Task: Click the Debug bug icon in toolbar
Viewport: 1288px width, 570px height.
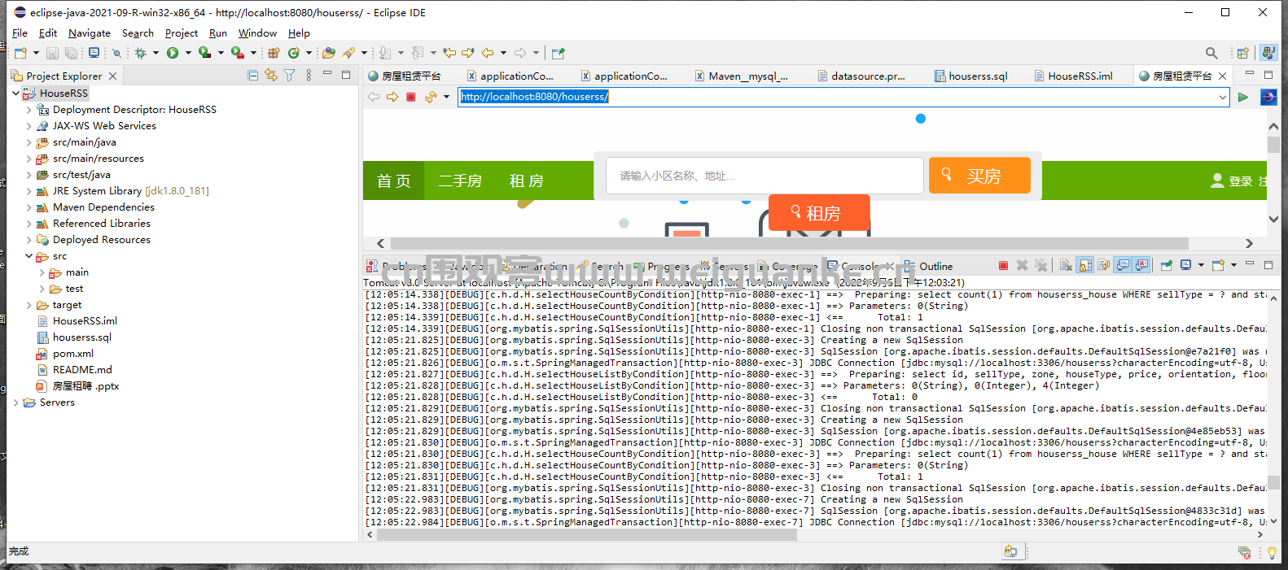Action: tap(140, 53)
